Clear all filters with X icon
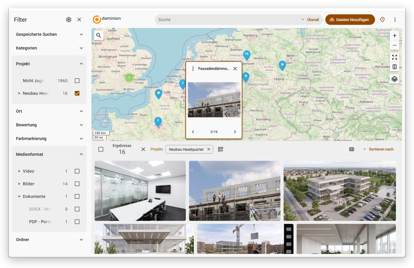The width and height of the screenshot is (414, 268). (x=143, y=149)
